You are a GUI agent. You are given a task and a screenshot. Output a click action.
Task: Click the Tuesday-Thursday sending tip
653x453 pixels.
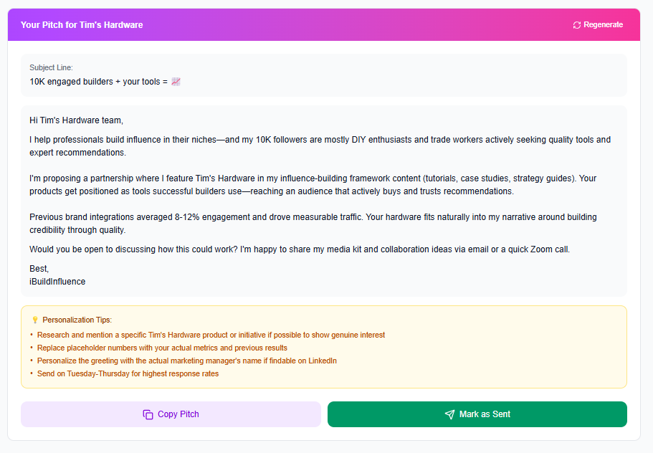coord(128,373)
